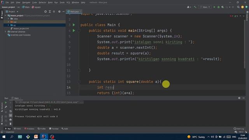
Task: Click Collapse All icon in Project panel
Action: click(x=54, y=12)
